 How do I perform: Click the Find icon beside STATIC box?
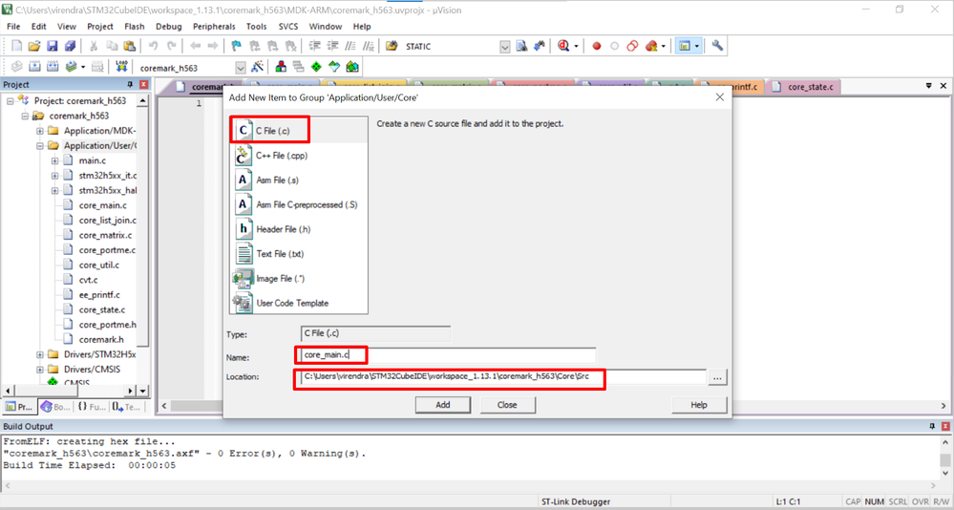click(x=521, y=46)
